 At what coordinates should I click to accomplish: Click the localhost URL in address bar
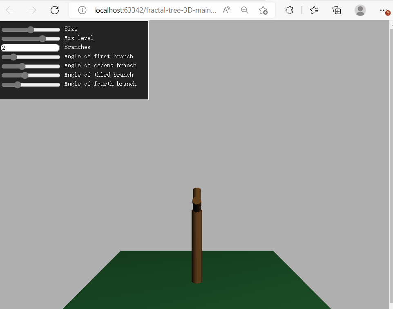click(x=155, y=10)
